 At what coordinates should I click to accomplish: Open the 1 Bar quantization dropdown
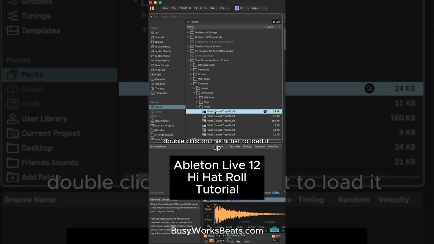pyautogui.click(x=224, y=8)
